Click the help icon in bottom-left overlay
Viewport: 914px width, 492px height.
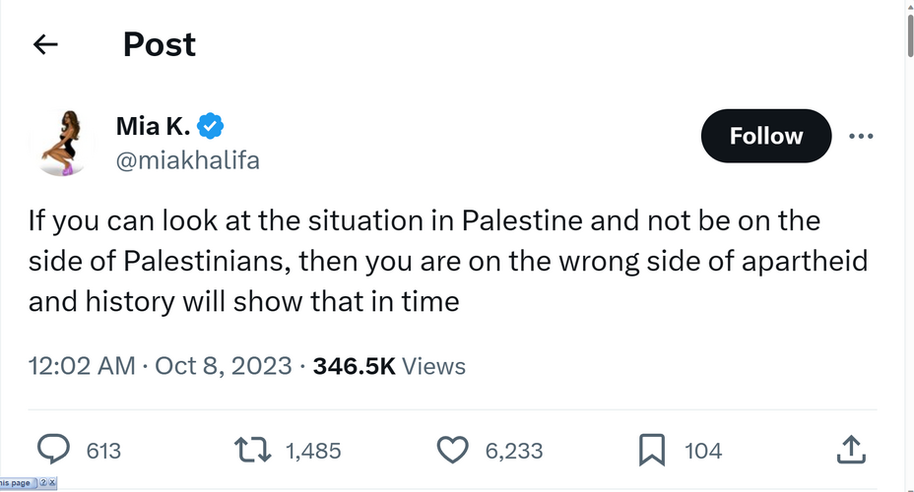tap(43, 483)
